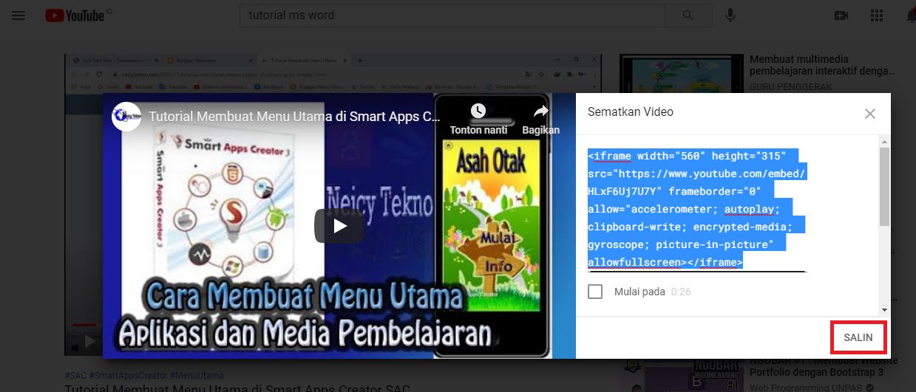Click the search box containing tutorial ms word
This screenshot has height=392, width=916.
tap(452, 15)
